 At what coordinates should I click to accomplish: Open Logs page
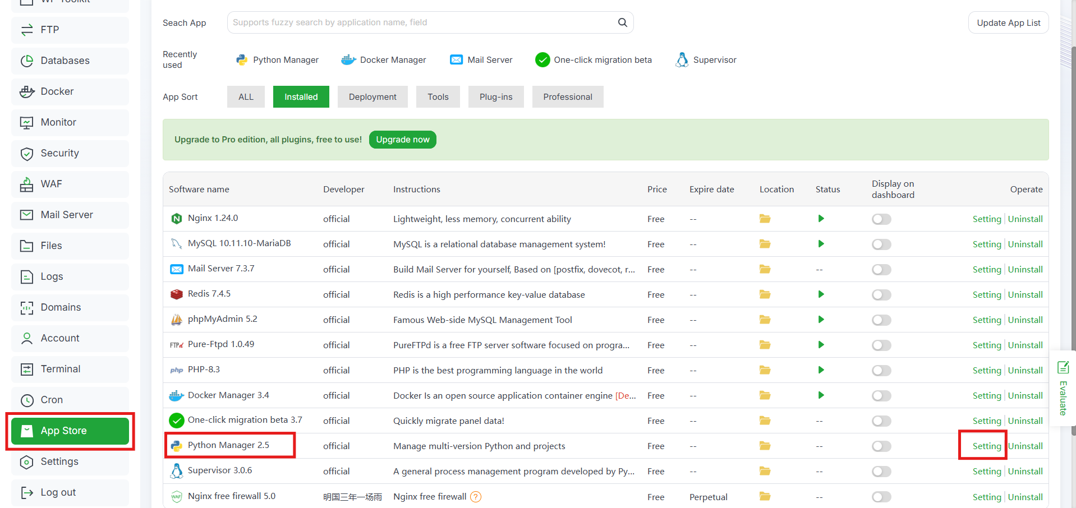click(x=70, y=276)
